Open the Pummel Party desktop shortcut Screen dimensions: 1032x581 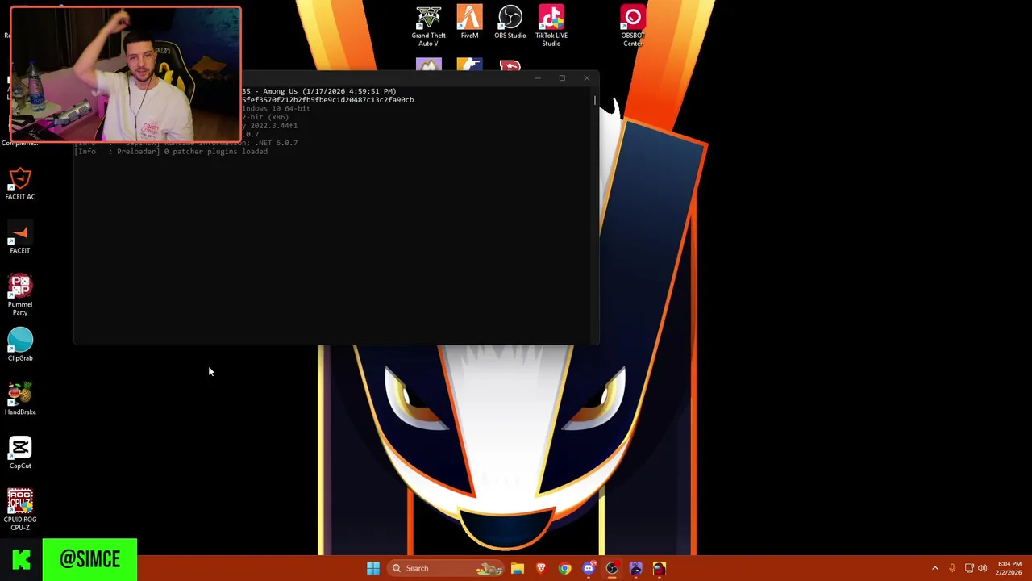pos(20,295)
